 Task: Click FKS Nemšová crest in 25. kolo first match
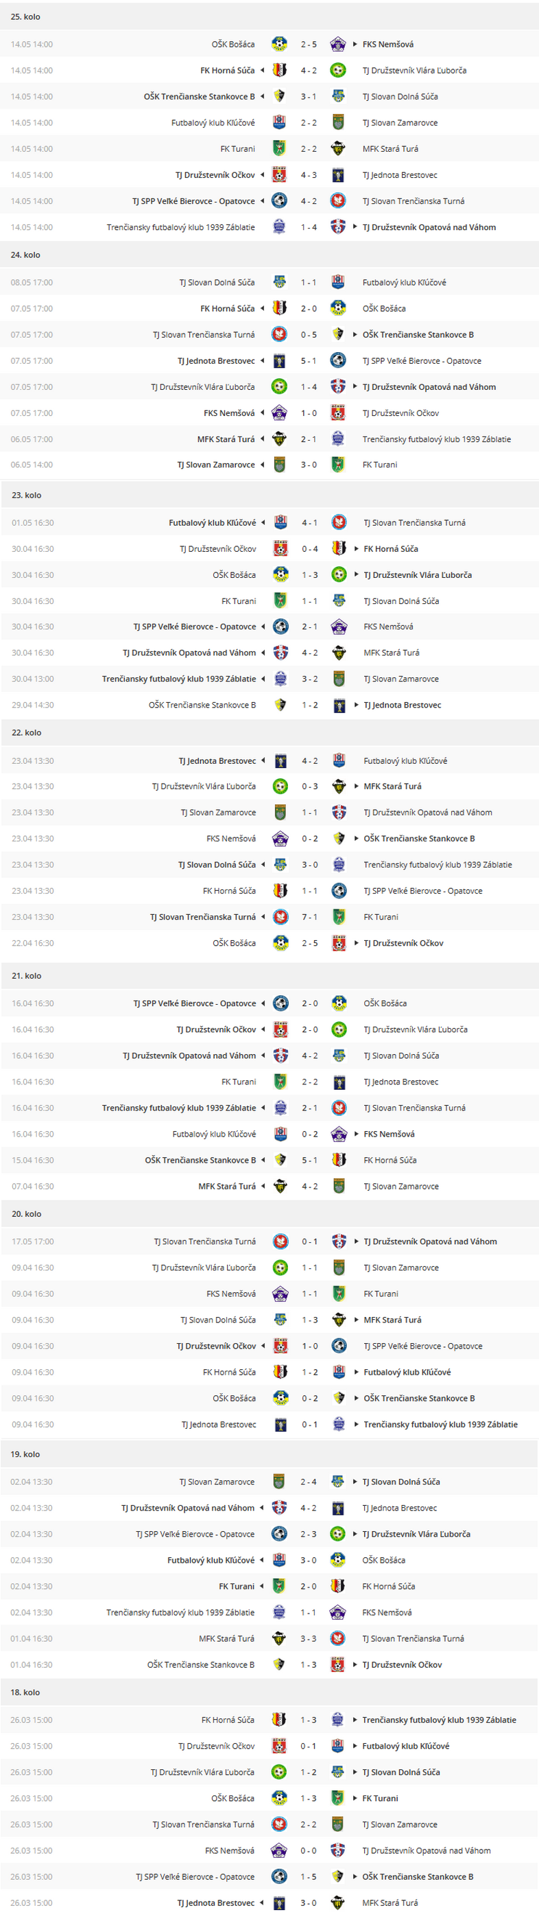(337, 44)
